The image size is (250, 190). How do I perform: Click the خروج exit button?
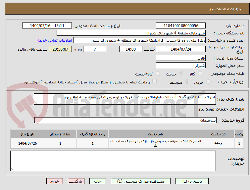click(x=55, y=181)
